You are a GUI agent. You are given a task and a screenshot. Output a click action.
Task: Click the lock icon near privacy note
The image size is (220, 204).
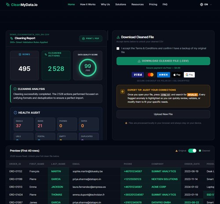tap(126, 123)
